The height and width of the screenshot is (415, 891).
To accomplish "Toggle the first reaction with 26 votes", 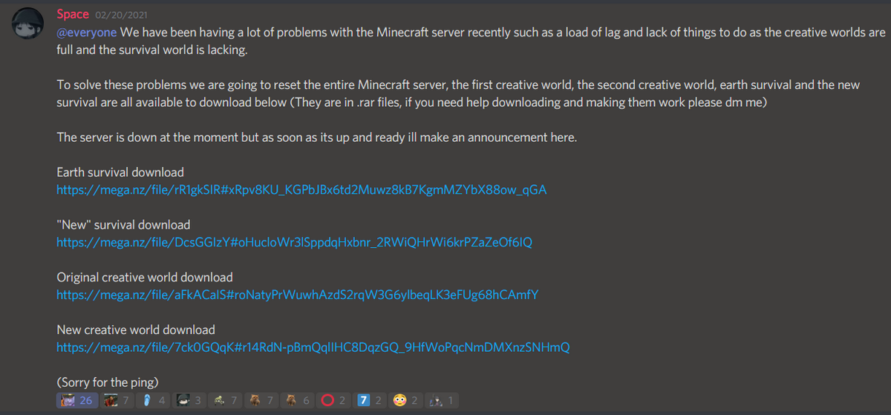I will [77, 400].
